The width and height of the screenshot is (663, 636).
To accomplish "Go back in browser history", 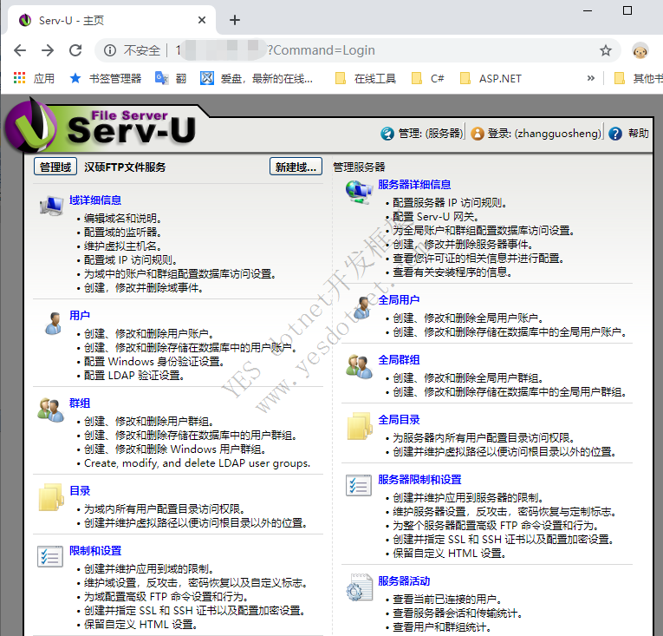I will pyautogui.click(x=20, y=50).
